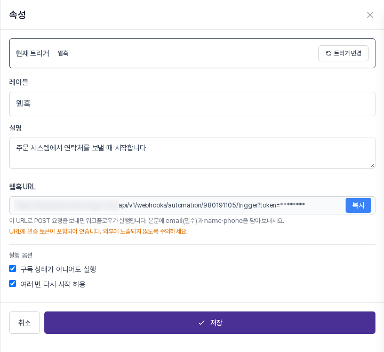Click the 취소 button
The image size is (384, 352).
(25, 322)
